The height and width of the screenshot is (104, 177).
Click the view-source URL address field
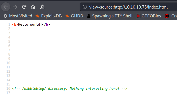coord(128,7)
